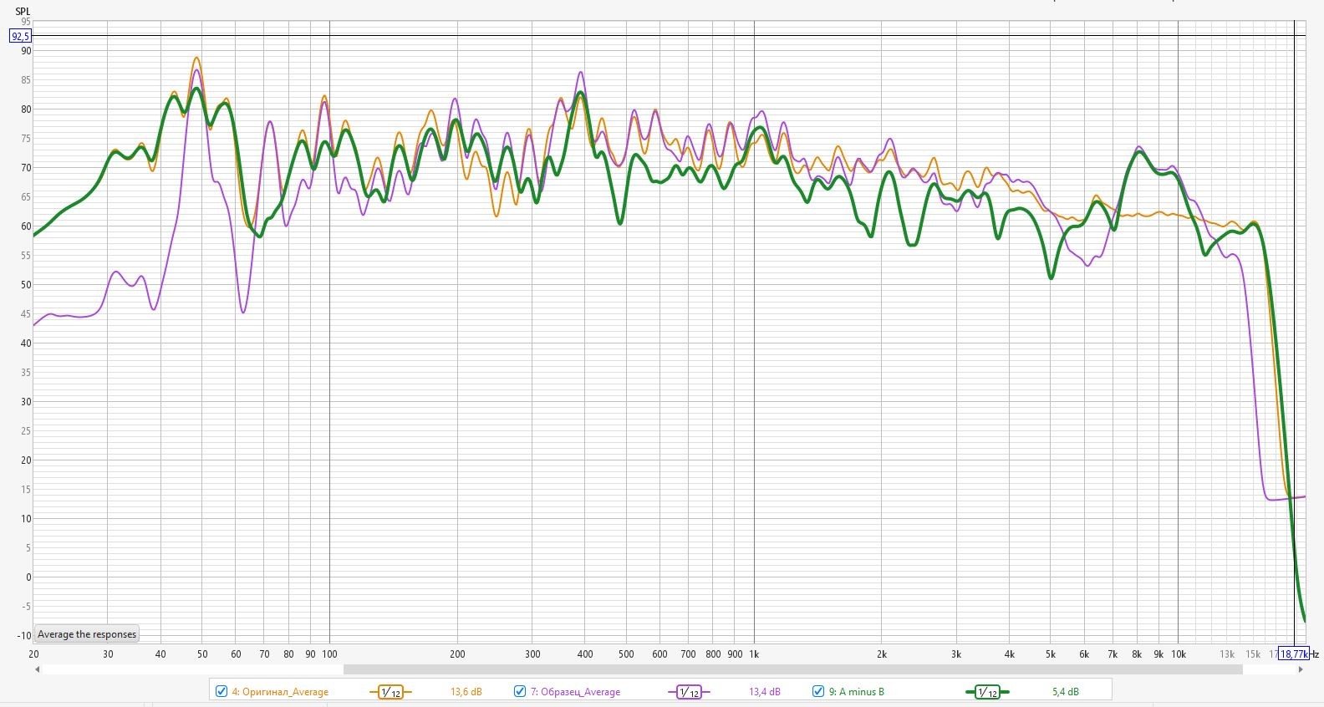Click the horizontal frequency scrollbar thumb

(792, 669)
